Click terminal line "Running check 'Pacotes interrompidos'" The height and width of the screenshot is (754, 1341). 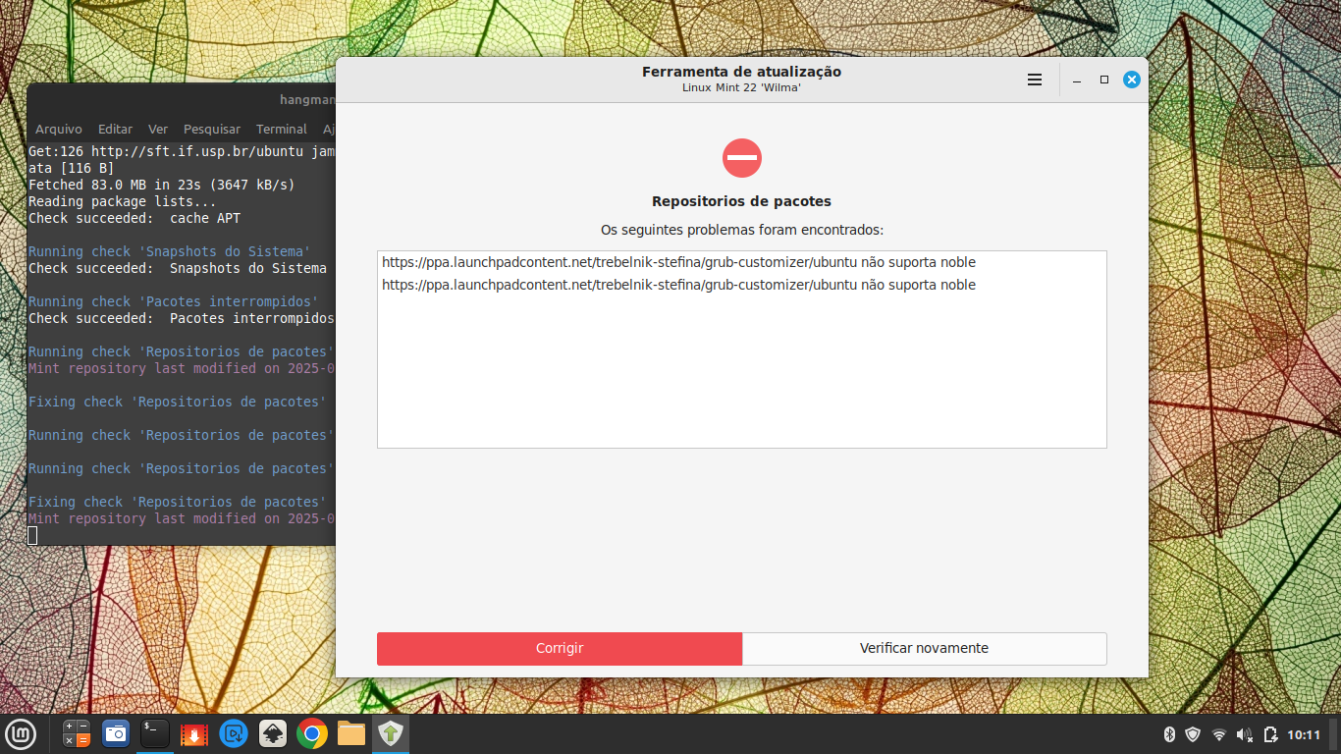pyautogui.click(x=173, y=301)
